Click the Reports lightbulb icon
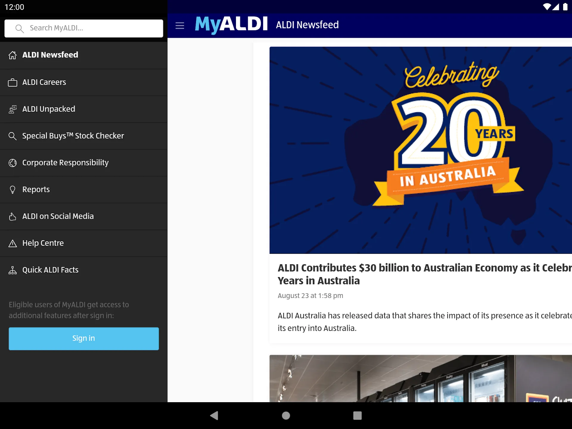This screenshot has width=572, height=429. click(13, 189)
